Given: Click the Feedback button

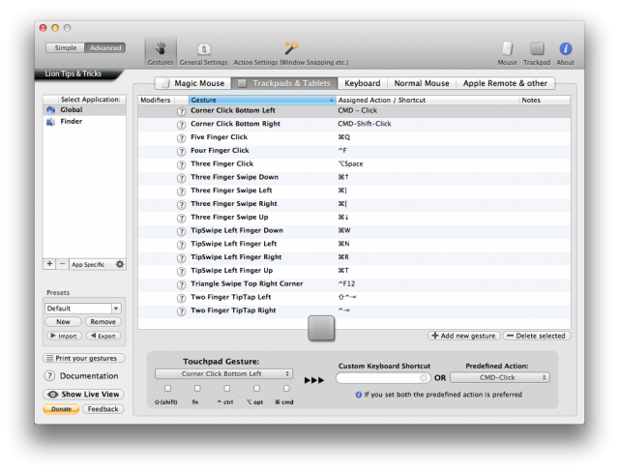Looking at the screenshot, I should 103,409.
